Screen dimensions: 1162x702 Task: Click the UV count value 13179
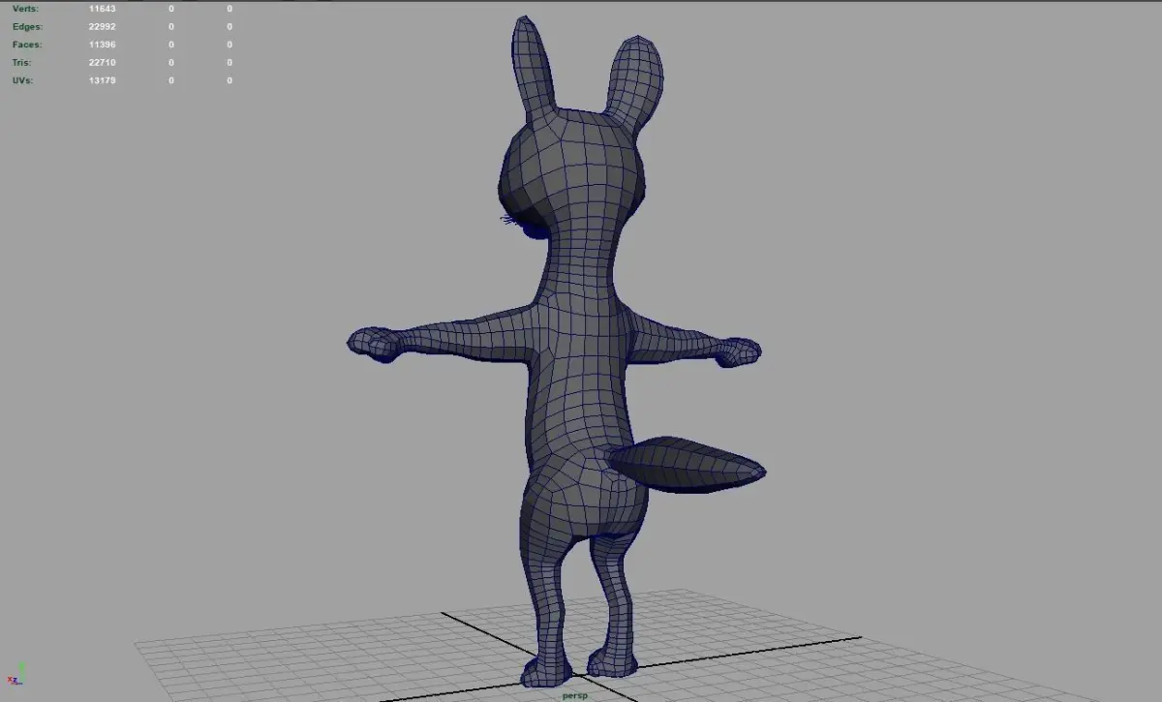tap(102, 80)
